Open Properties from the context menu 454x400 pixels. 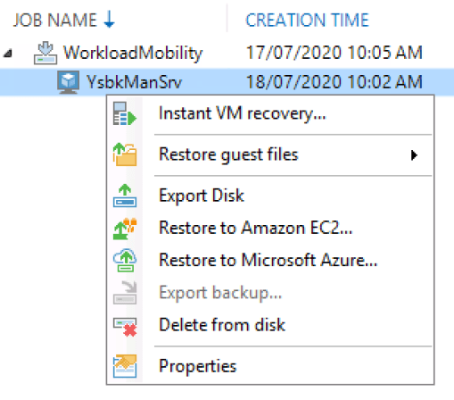coord(198,366)
